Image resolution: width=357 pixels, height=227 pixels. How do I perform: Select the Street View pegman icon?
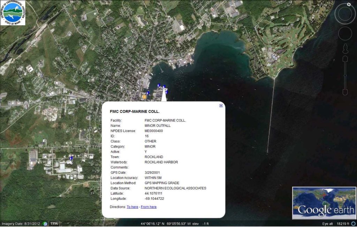click(345, 49)
